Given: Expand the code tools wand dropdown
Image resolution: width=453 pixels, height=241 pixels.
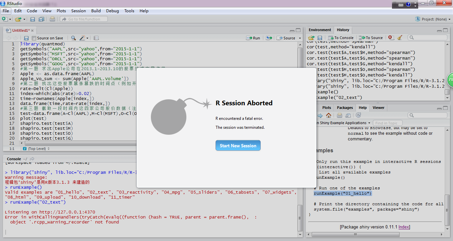Looking at the screenshot, I should coord(88,38).
